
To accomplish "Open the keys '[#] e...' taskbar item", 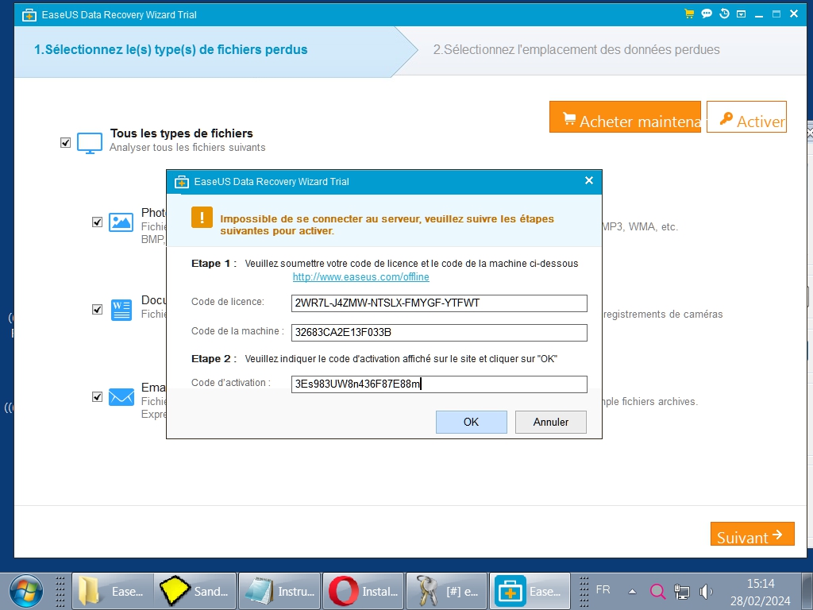I will pos(447,591).
